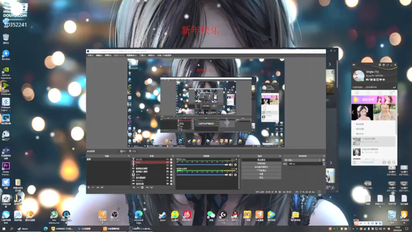Expand the lower right chevron in the window behind OBS
The image size is (412, 232).
point(331,163)
